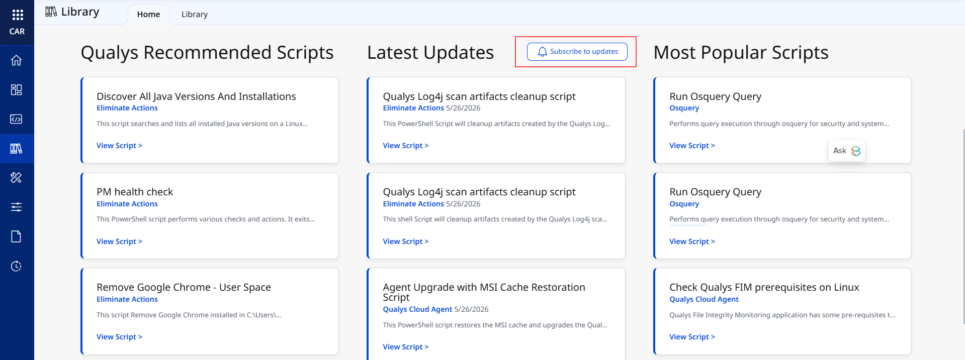The width and height of the screenshot is (965, 360).
Task: Open the sliders configuration sidebar icon
Action: pyautogui.click(x=17, y=207)
